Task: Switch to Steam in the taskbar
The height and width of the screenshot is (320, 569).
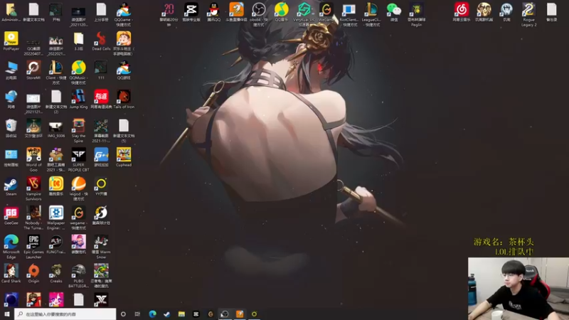Action: click(x=167, y=314)
